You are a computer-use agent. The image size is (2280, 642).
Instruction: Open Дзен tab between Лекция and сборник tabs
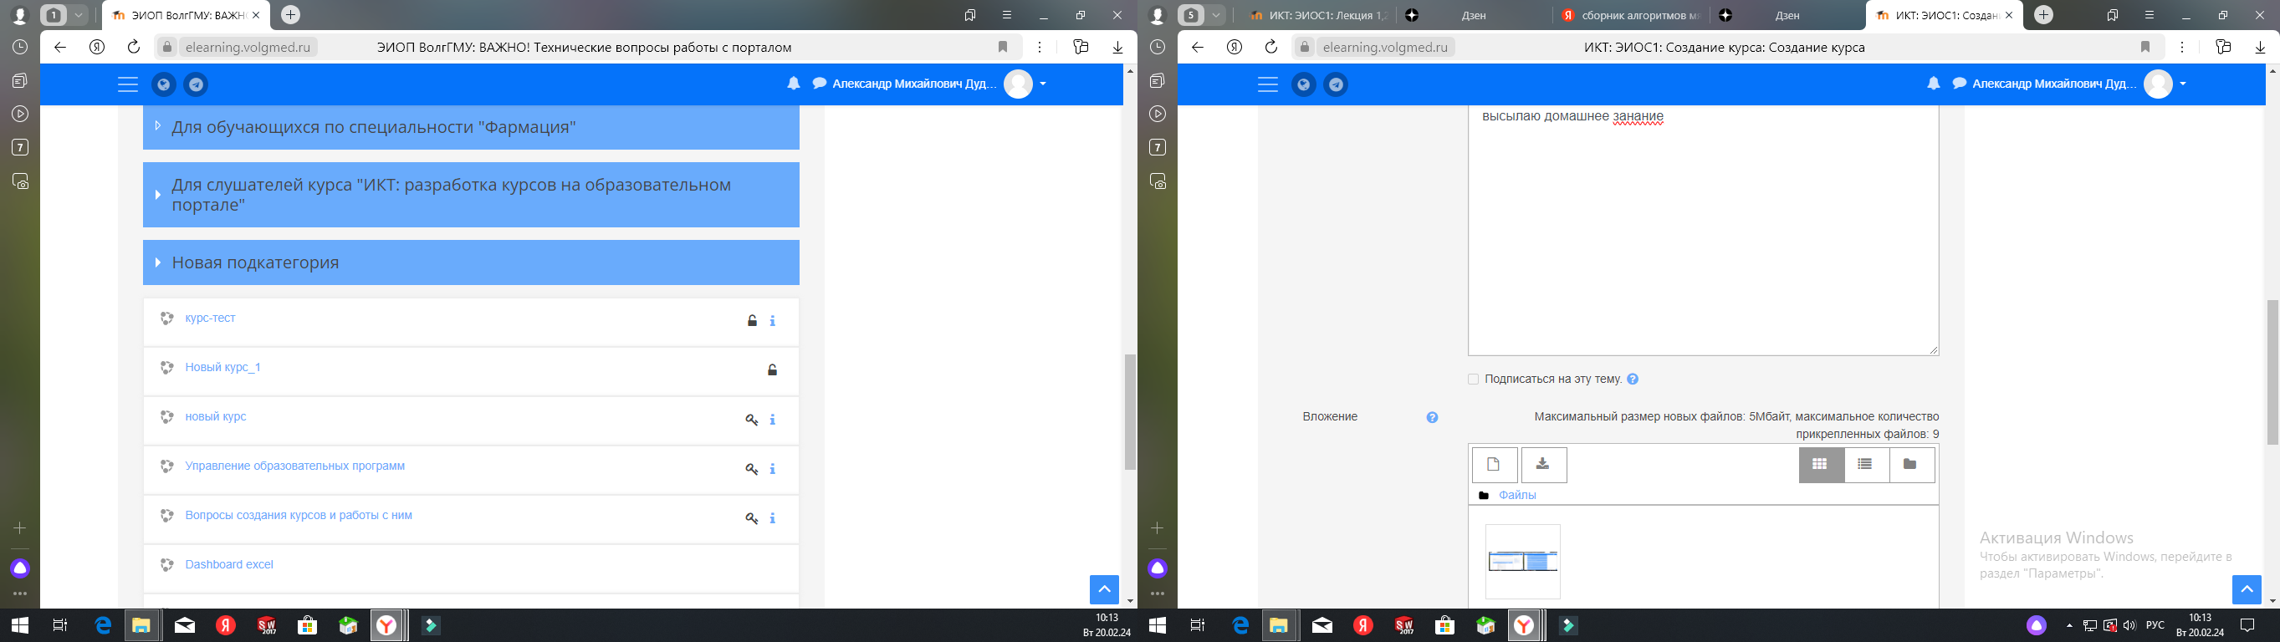click(x=1474, y=15)
